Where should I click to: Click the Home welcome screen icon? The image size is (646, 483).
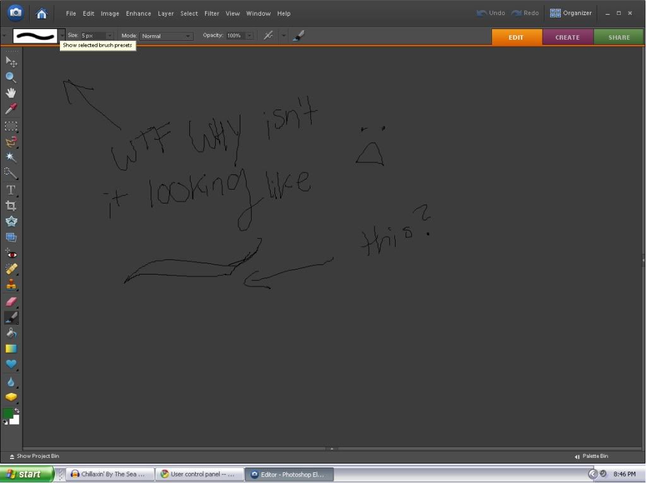42,13
